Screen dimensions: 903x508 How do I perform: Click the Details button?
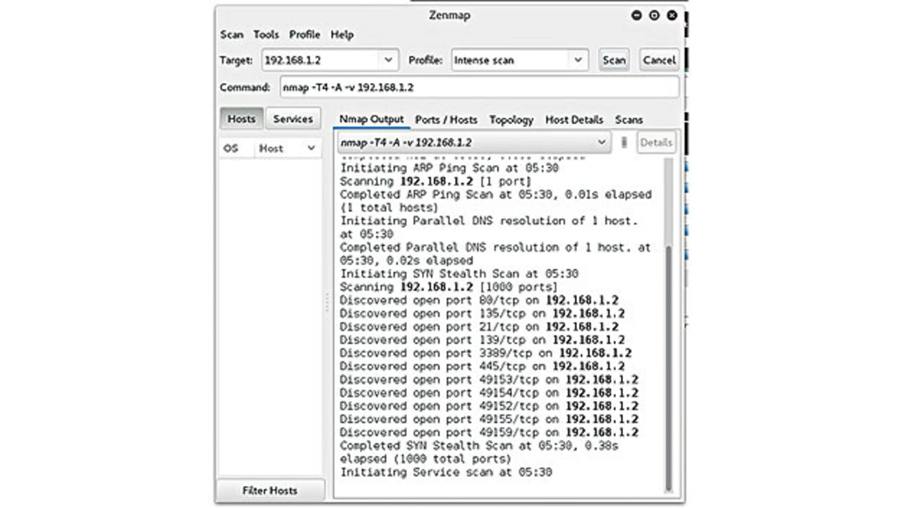(x=656, y=142)
